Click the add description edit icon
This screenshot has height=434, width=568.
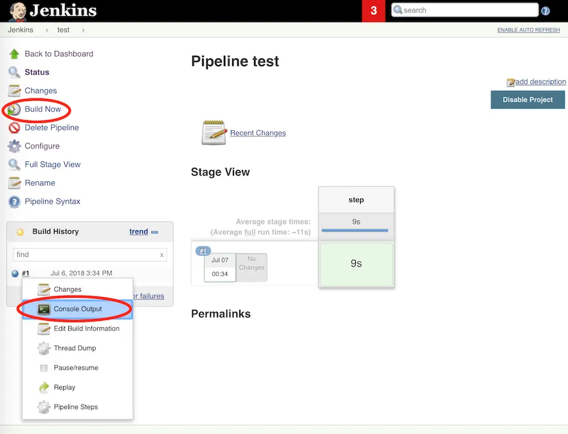510,82
